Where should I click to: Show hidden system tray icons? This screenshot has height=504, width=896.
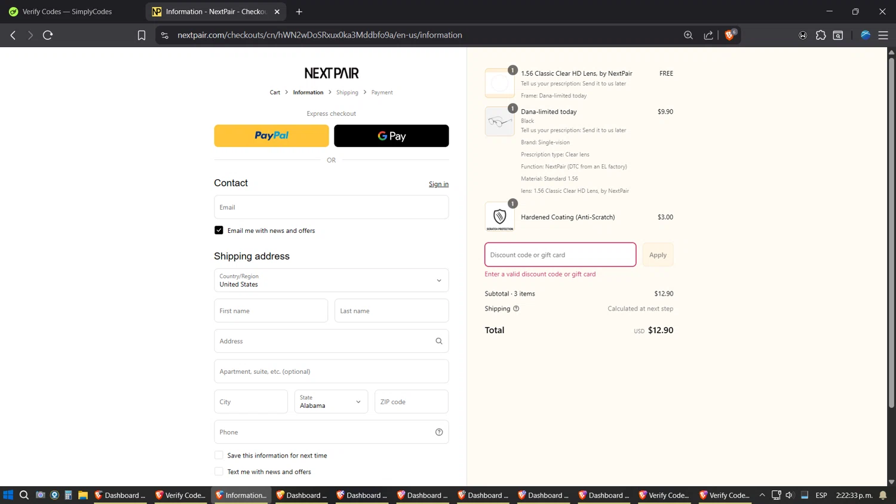pos(762,495)
